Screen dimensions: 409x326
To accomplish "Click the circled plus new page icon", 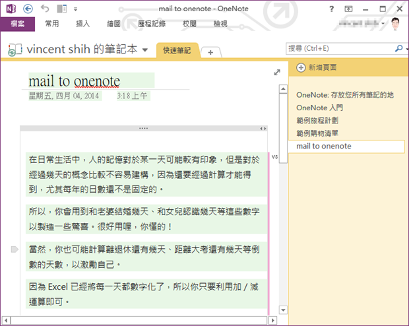I will tap(301, 67).
